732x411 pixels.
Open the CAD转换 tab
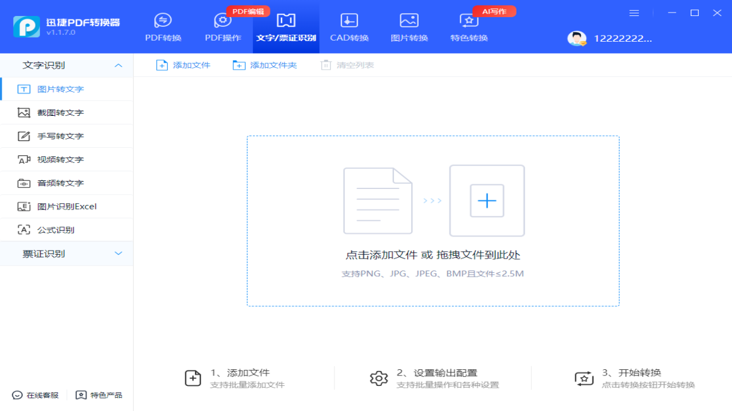pyautogui.click(x=349, y=27)
